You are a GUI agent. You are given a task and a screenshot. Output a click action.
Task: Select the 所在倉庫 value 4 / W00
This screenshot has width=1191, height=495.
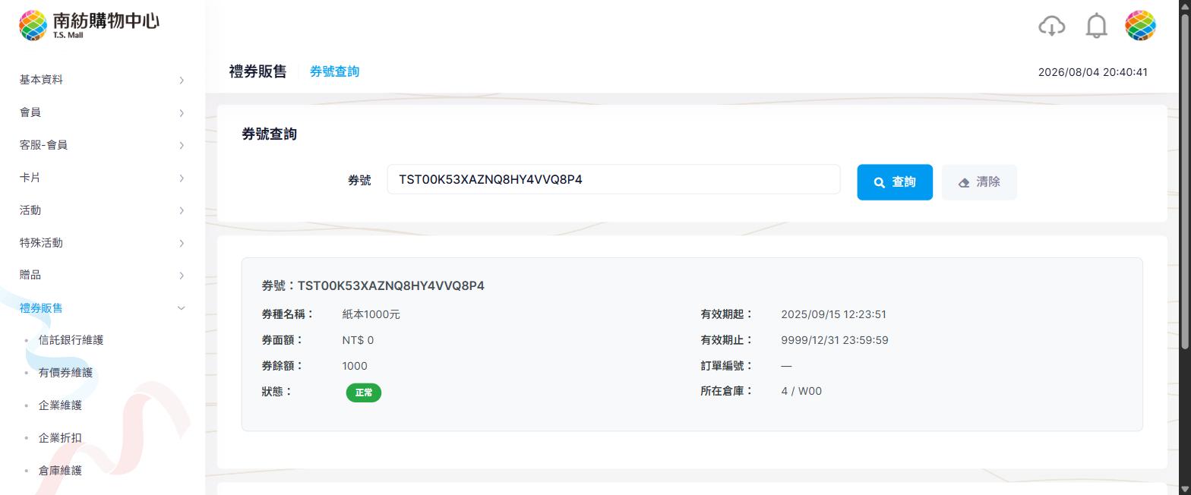tap(801, 391)
